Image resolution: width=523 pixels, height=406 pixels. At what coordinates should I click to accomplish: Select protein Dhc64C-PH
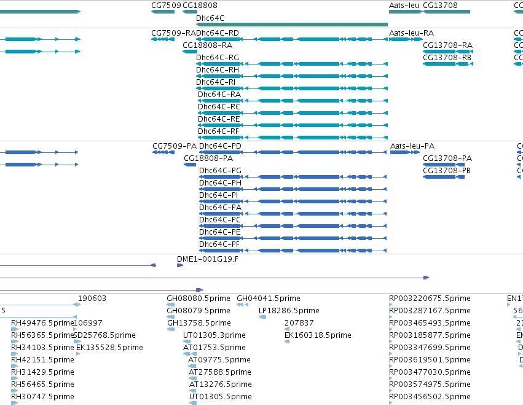point(220,183)
